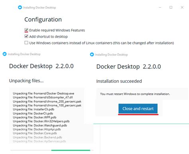Select 'Unpacking file: Docker.WPF.pdb' line
Screen dimensions: 189x154
pyautogui.click(x=35, y=117)
